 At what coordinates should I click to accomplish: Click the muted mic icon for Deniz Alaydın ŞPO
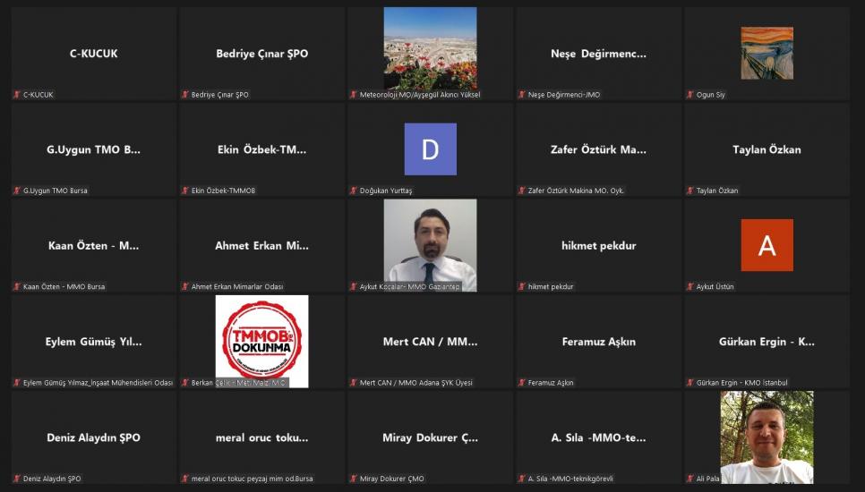pyautogui.click(x=17, y=479)
